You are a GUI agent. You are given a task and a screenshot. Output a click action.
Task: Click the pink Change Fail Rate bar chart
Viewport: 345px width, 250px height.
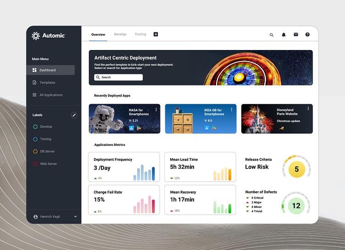[x=144, y=205]
